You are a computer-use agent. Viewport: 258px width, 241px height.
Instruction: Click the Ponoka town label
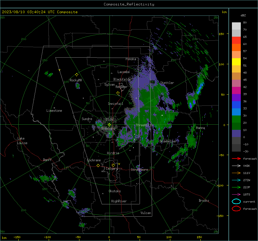coord(131,59)
